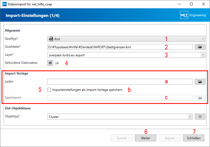Screen dimensions: 210x147
Task: Minimize the Datenimport window
Action: (x=179, y=4)
